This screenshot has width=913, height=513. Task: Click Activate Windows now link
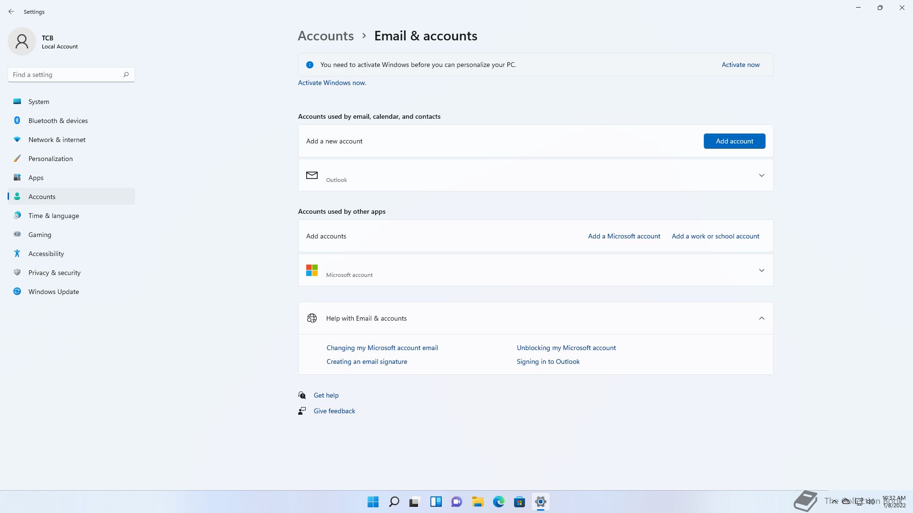(x=332, y=83)
